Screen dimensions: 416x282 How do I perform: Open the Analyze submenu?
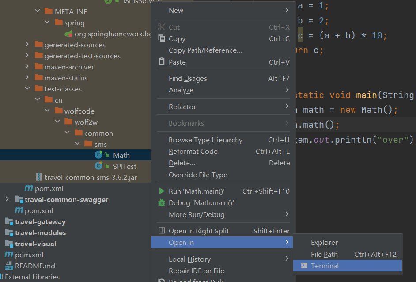pyautogui.click(x=223, y=90)
